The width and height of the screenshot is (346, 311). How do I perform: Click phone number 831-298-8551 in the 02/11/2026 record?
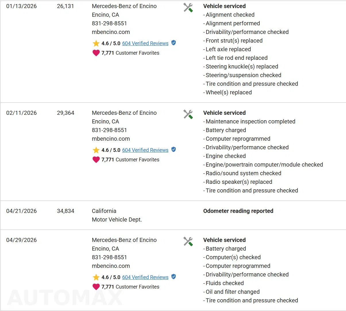[109, 130]
